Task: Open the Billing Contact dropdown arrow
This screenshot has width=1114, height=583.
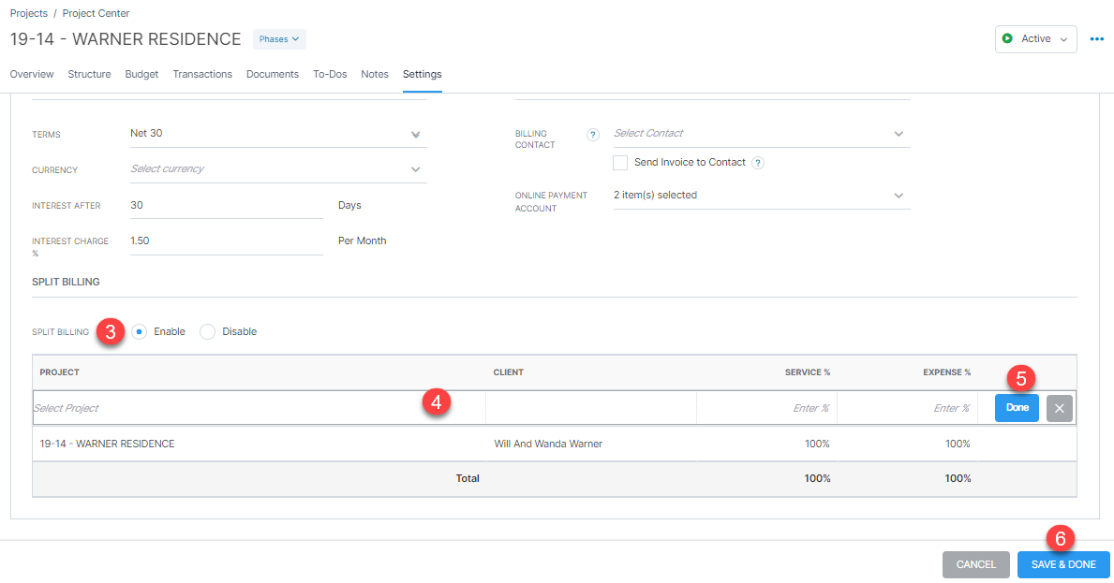Action: (898, 133)
